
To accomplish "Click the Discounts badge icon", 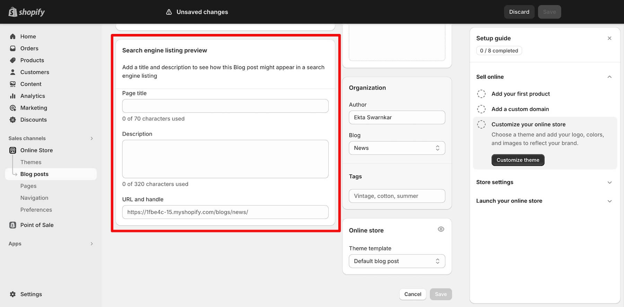I will (x=13, y=120).
